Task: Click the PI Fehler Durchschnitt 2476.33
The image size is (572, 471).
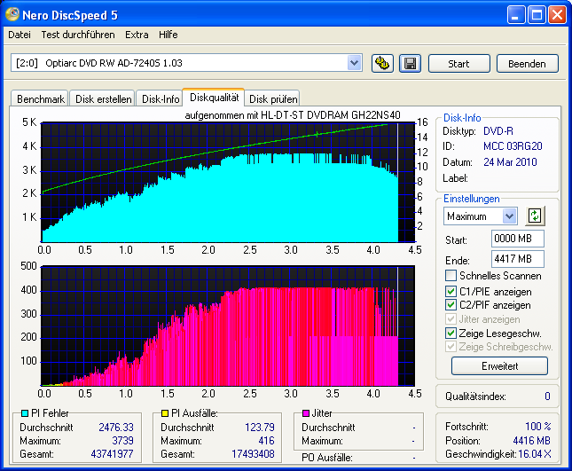Action: click(116, 428)
